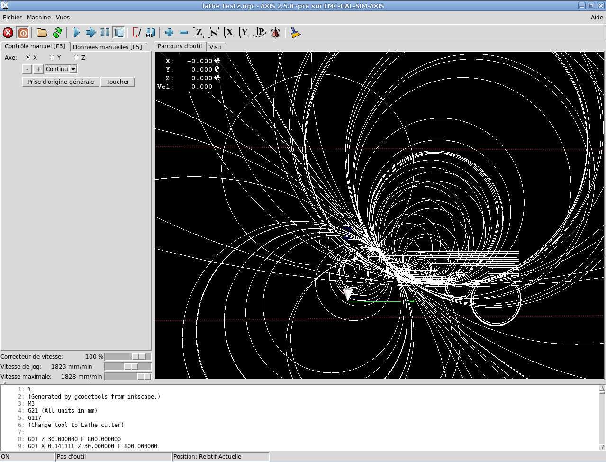Select the Z axis radio button

[x=76, y=58]
